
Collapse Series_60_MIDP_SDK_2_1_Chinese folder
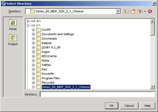tap(33, 87)
